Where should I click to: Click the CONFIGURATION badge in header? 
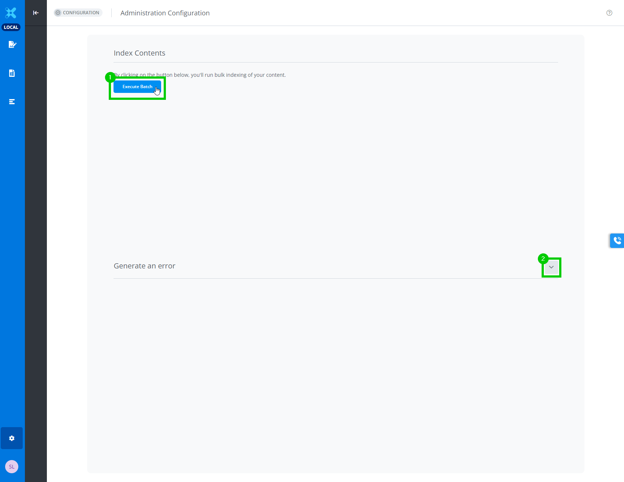[x=78, y=13]
